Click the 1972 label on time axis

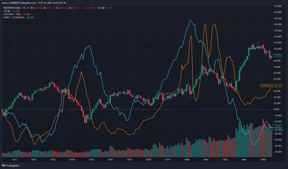tap(33, 160)
